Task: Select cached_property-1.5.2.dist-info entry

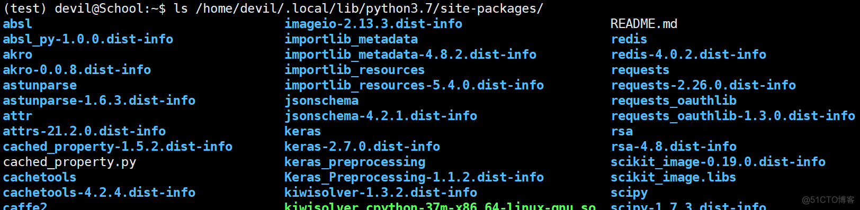Action: click(118, 147)
